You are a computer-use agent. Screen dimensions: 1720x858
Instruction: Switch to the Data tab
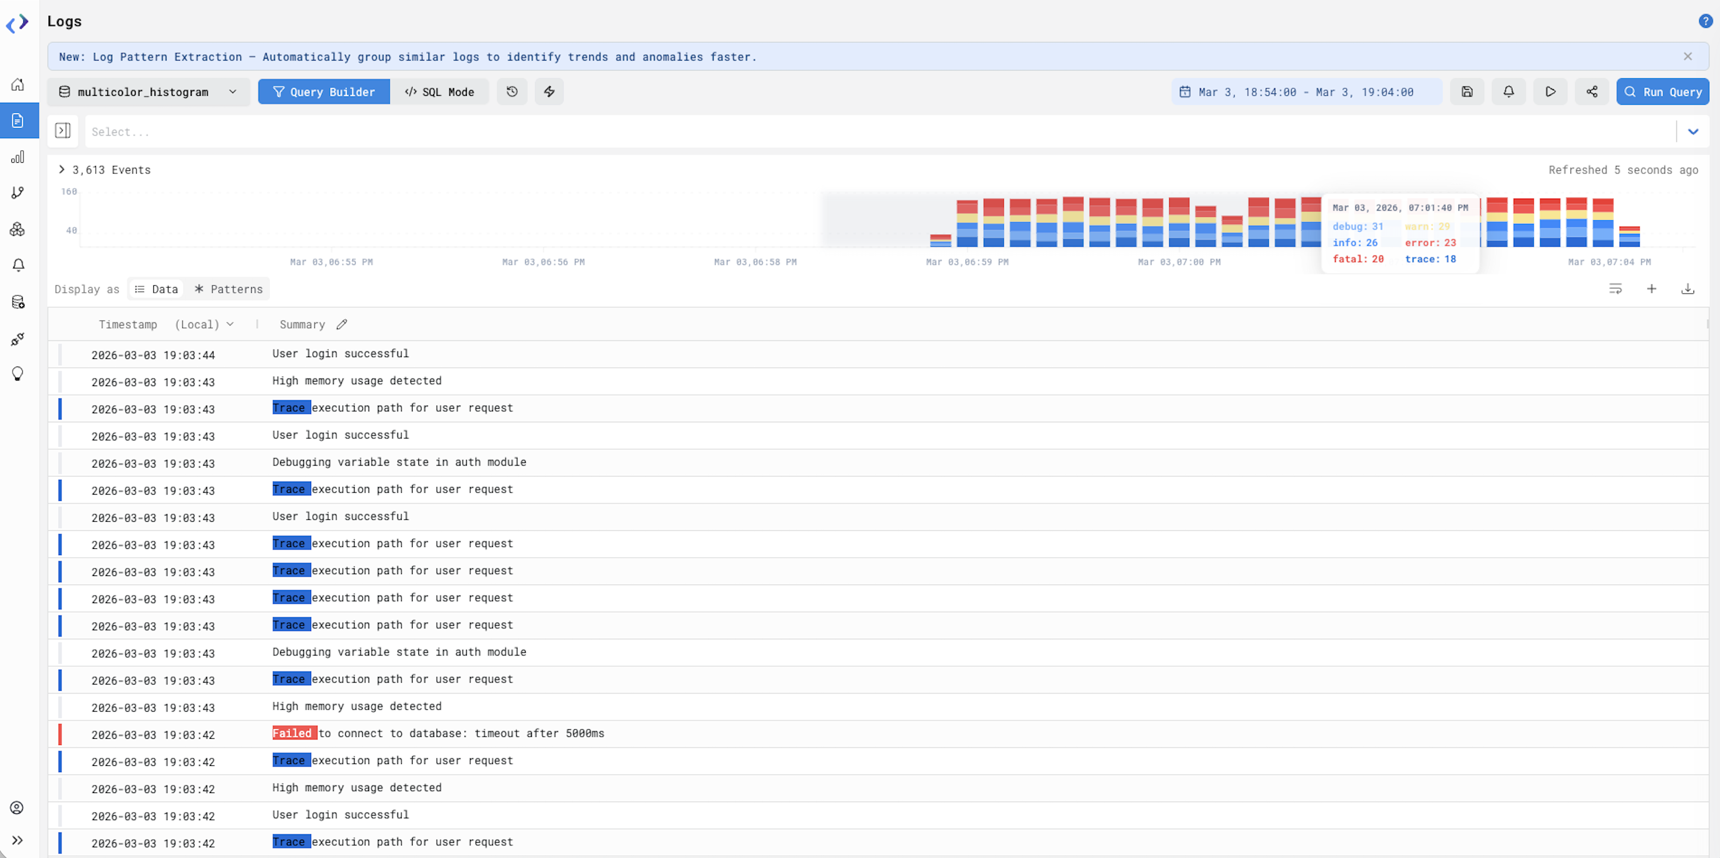(x=156, y=288)
